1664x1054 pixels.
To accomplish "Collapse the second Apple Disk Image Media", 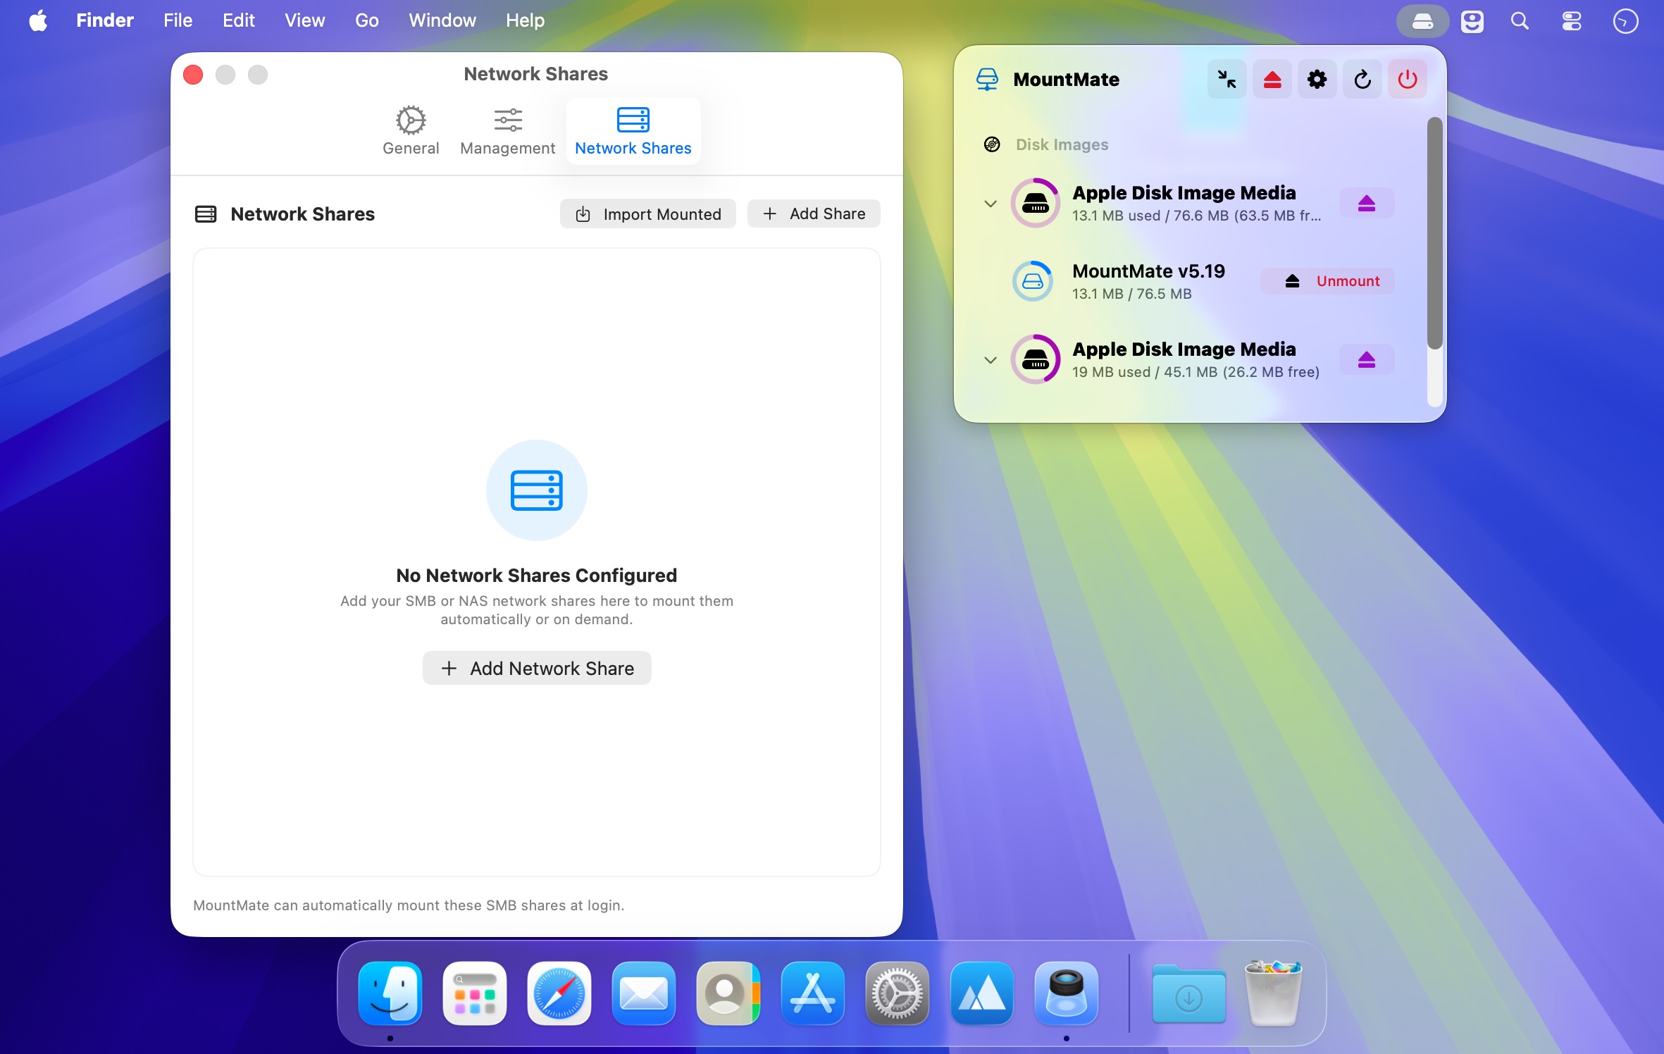I will tap(990, 360).
